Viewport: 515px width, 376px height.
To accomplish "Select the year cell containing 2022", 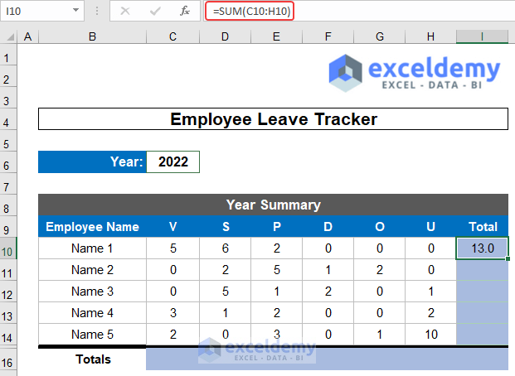I will [172, 162].
